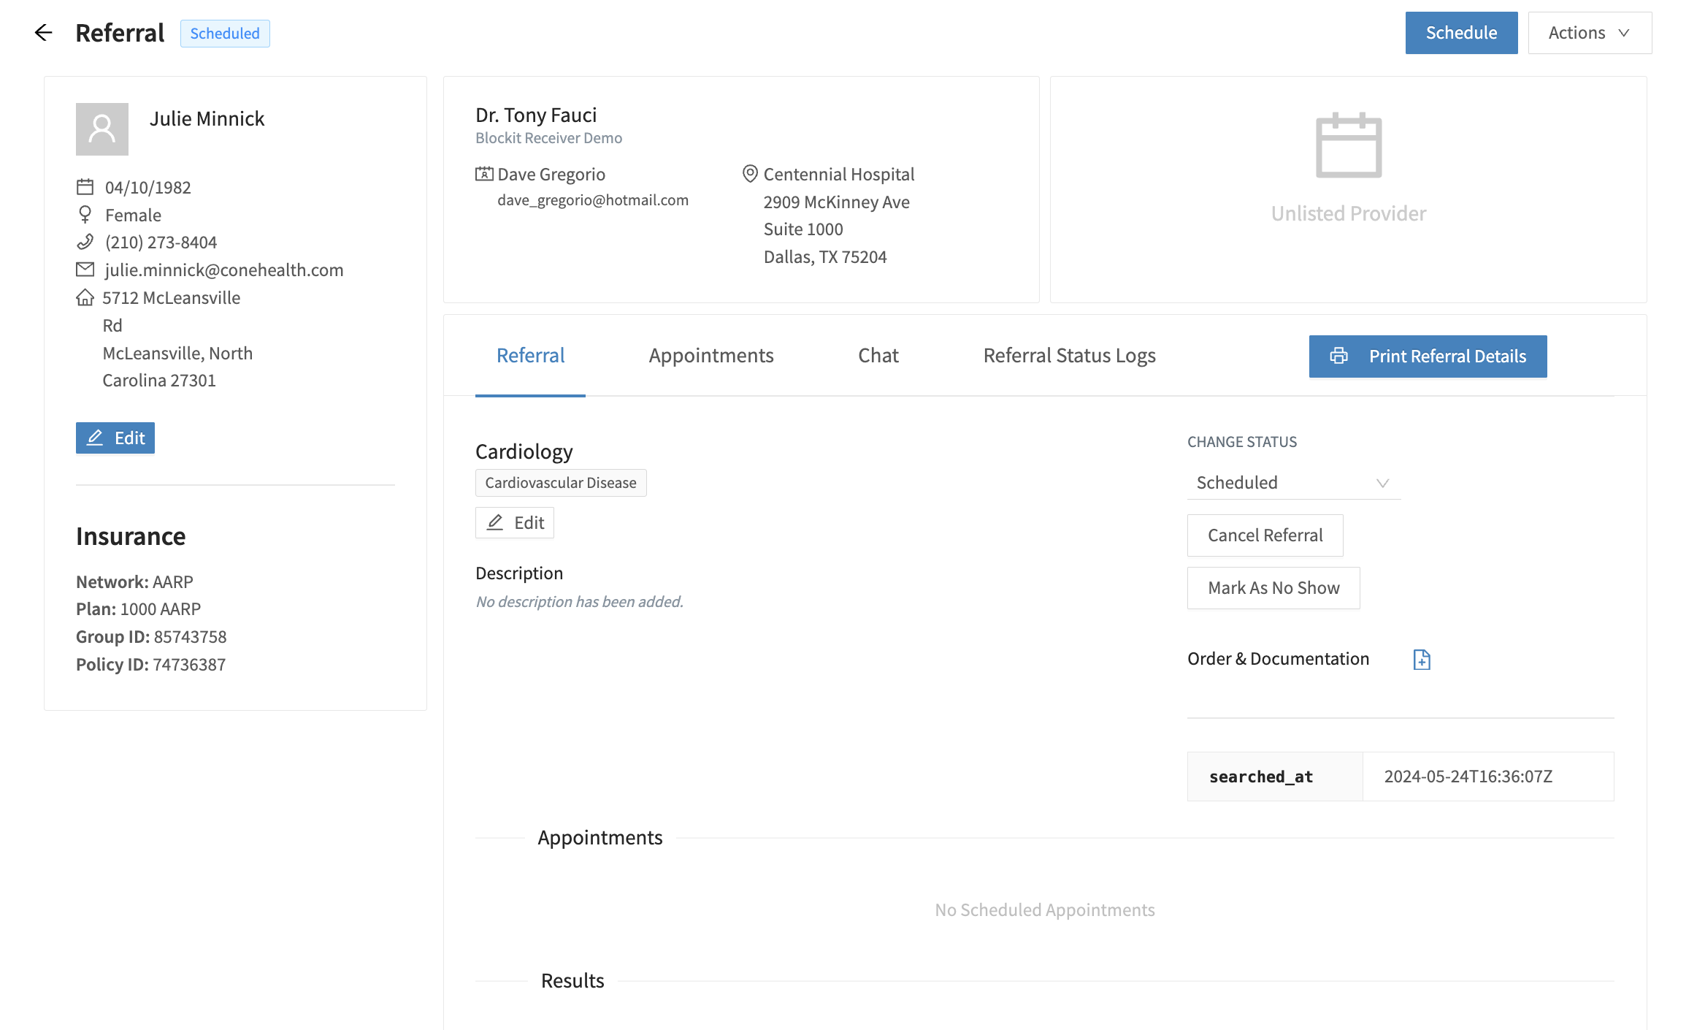Click Julie Minnick's avatar placeholder
1697x1030 pixels.
coord(102,129)
